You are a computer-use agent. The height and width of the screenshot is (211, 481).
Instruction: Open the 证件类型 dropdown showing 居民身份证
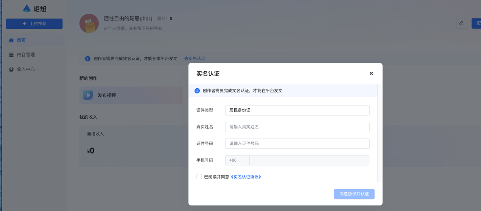pos(297,110)
